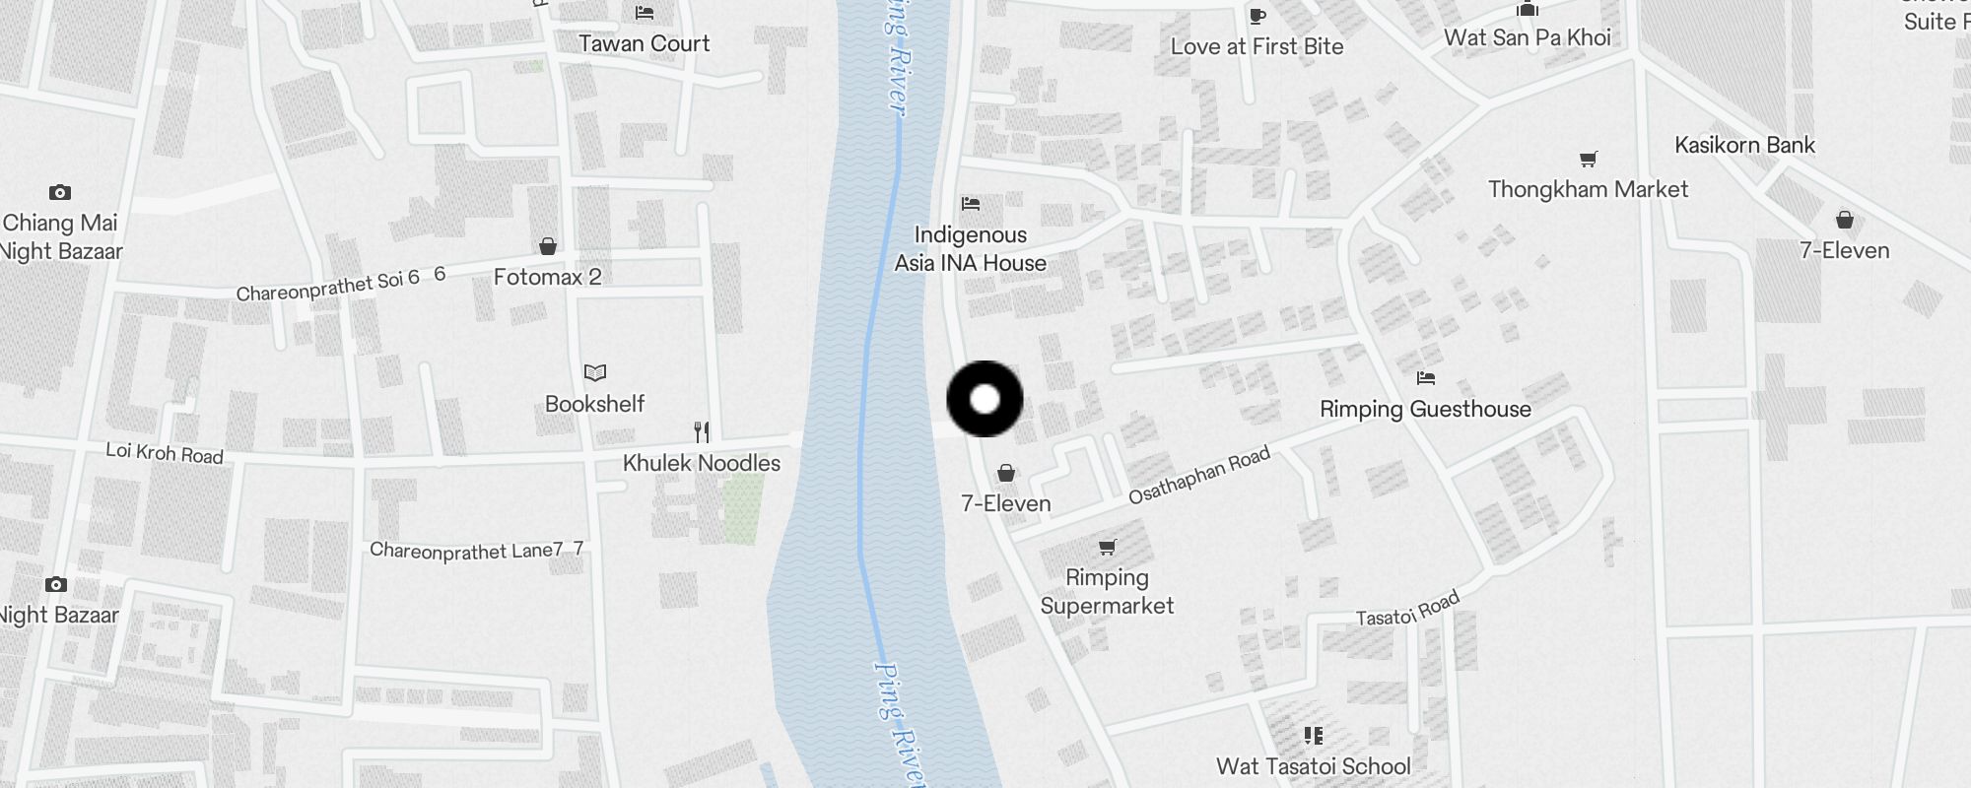
Task: Select the lower Night Bazaar camera icon
Action: point(56,584)
